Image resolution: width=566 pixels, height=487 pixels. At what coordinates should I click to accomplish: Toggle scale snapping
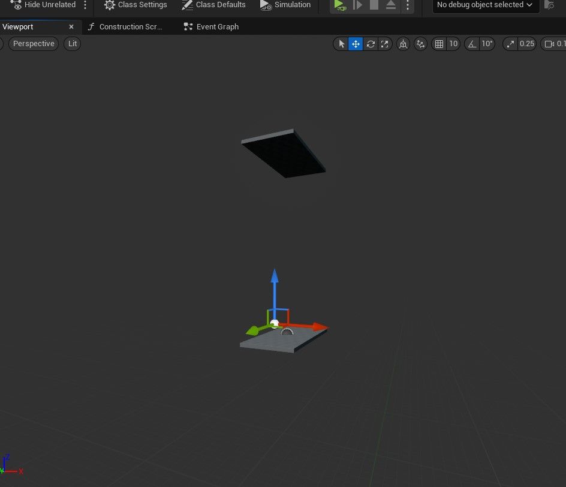click(x=511, y=44)
